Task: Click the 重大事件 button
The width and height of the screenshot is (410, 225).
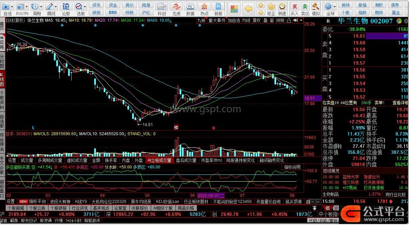Action: [x=217, y=20]
